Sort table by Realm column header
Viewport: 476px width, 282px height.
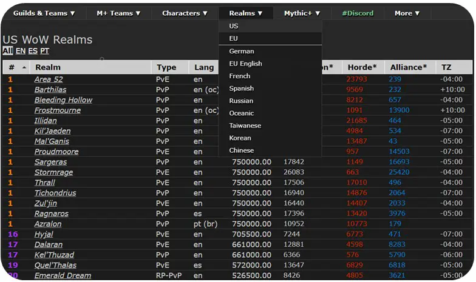pos(90,67)
